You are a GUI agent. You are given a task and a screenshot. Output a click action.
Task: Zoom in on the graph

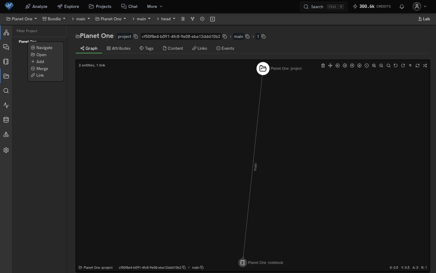(x=374, y=66)
